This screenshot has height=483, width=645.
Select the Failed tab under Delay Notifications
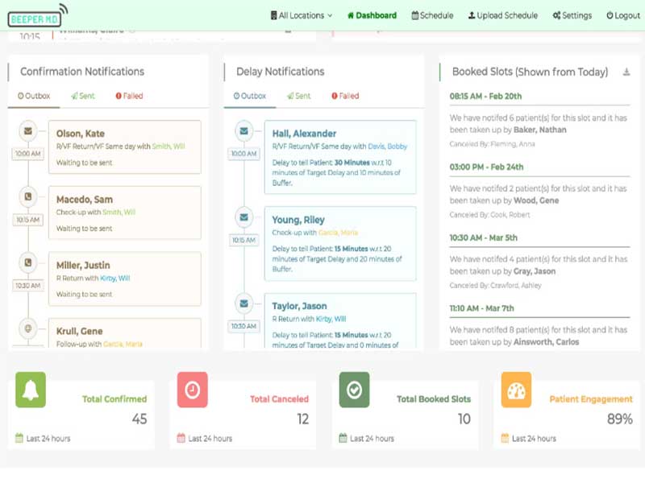[x=345, y=96]
